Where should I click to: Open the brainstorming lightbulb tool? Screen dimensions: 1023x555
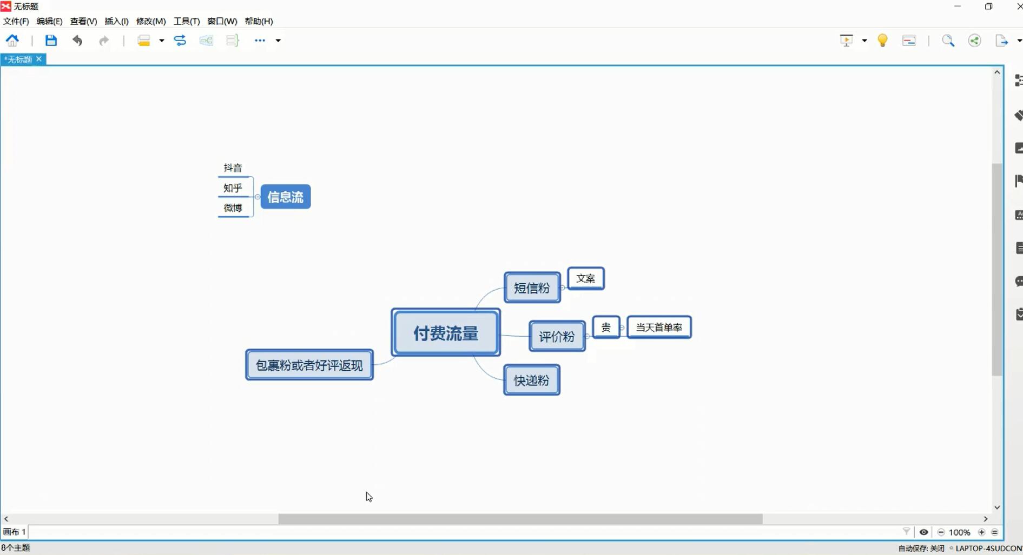[882, 41]
